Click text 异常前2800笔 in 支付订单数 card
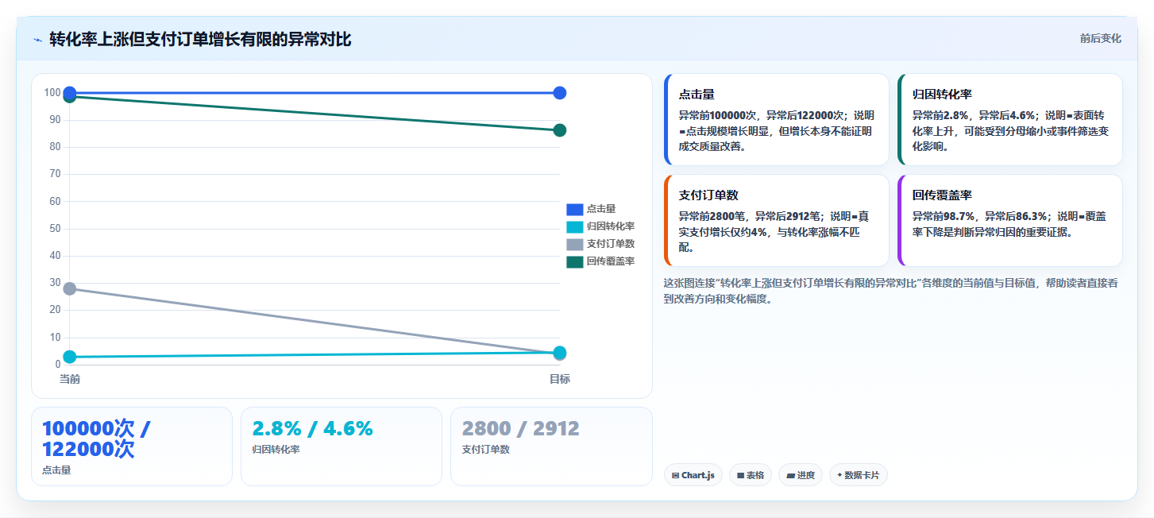The image size is (1154, 518). (x=714, y=216)
